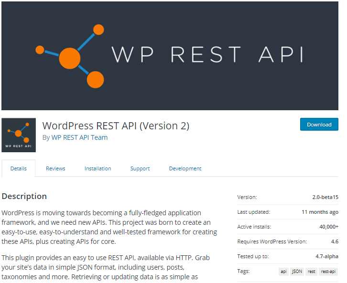347x283 pixels.
Task: Click the small WP REST API plugin icon
Action: coord(19,135)
